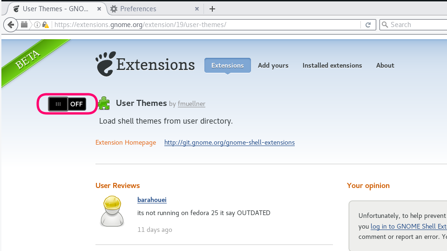Open the About page

pyautogui.click(x=385, y=65)
